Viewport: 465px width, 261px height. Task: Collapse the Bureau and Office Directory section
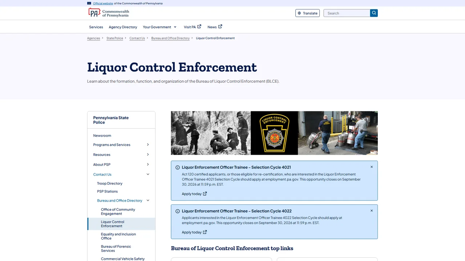click(148, 200)
